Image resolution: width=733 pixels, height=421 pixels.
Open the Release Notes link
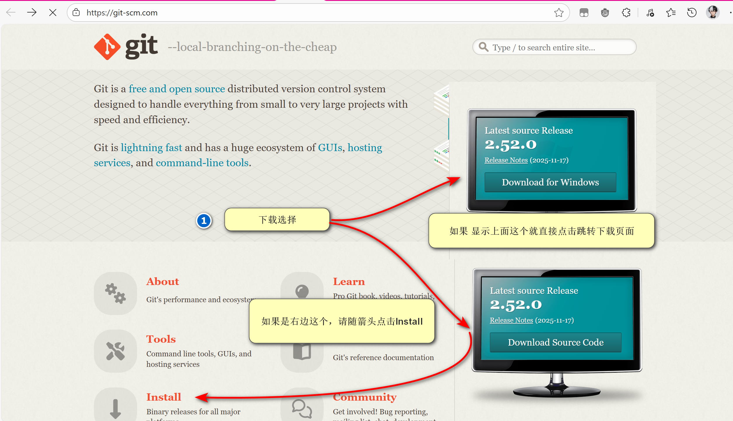(506, 160)
